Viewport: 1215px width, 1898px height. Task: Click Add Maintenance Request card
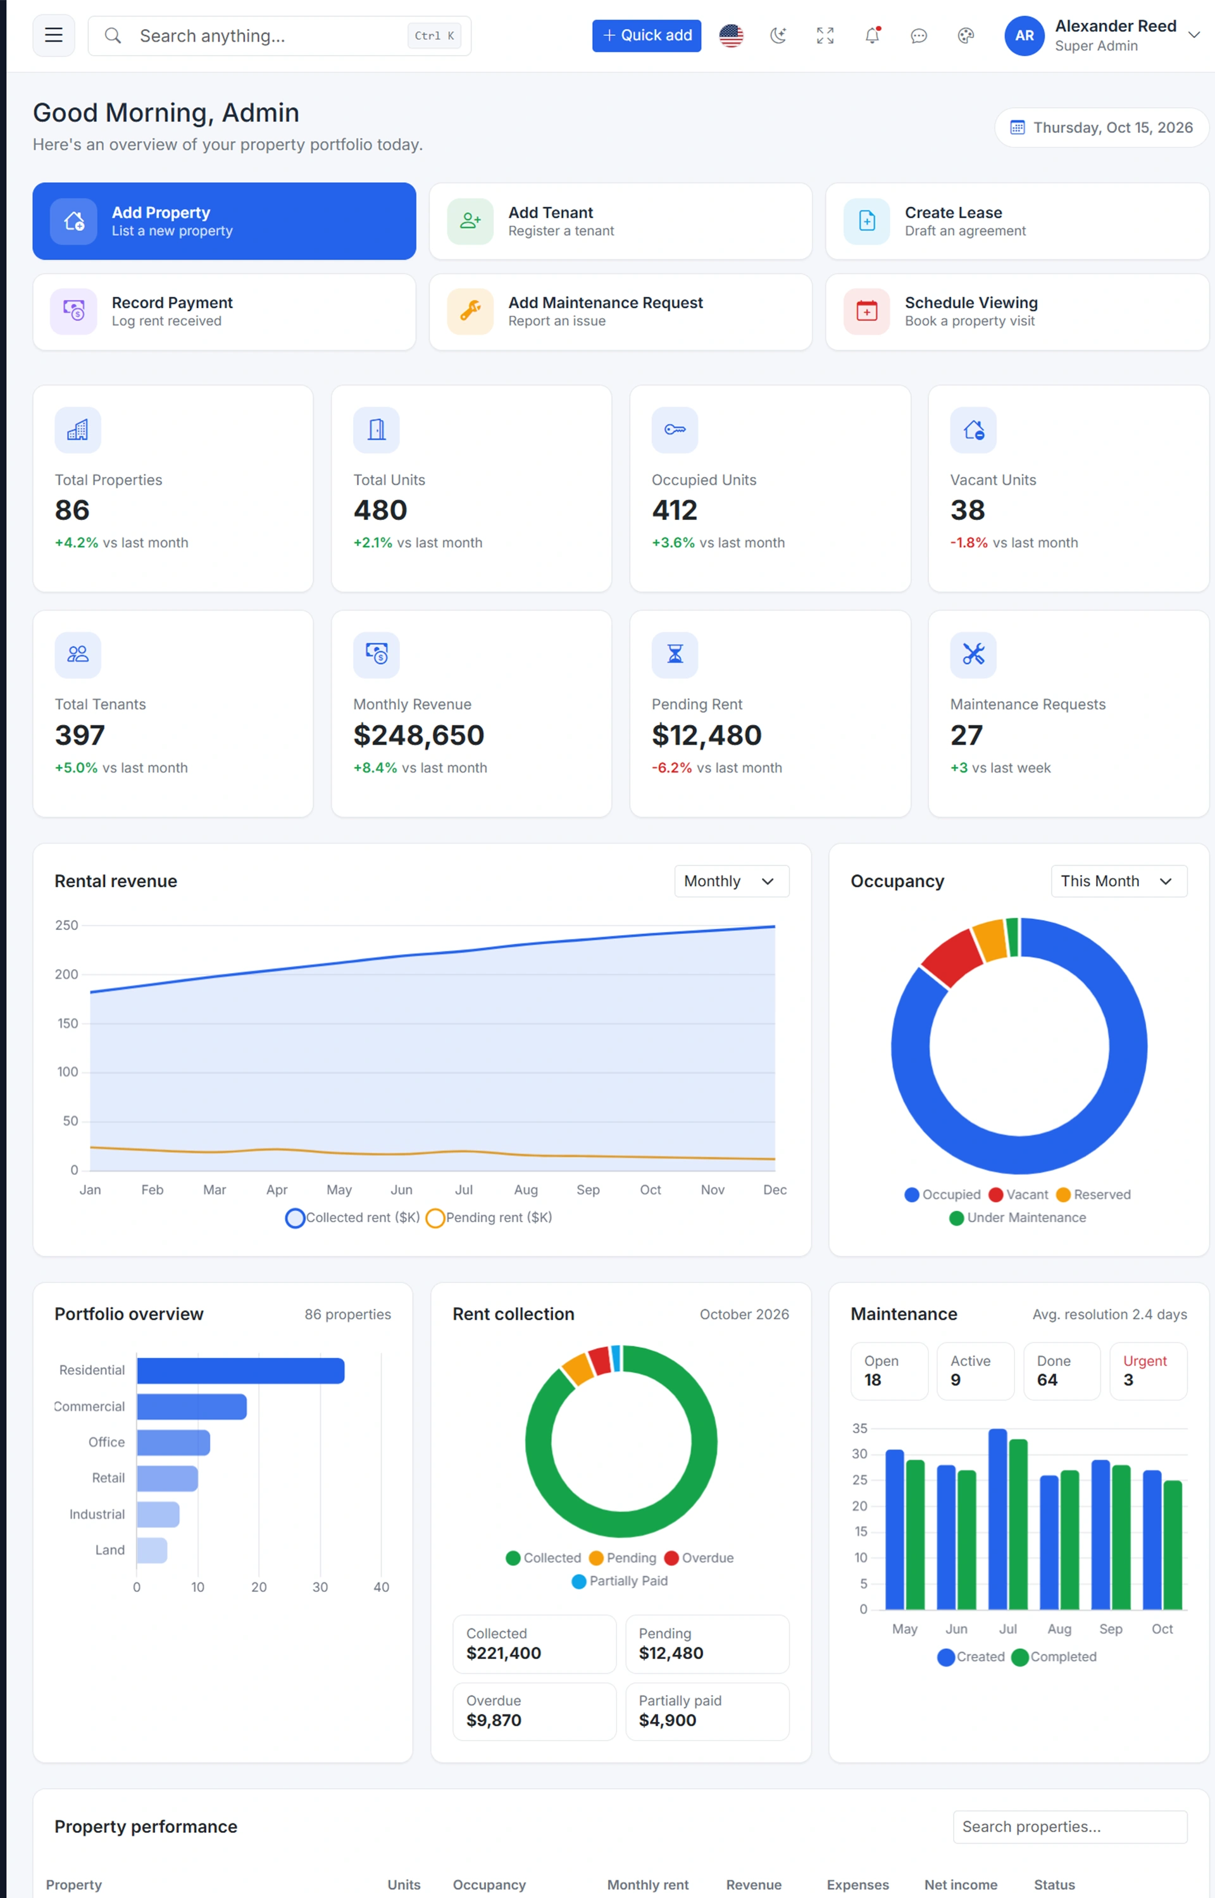620,311
